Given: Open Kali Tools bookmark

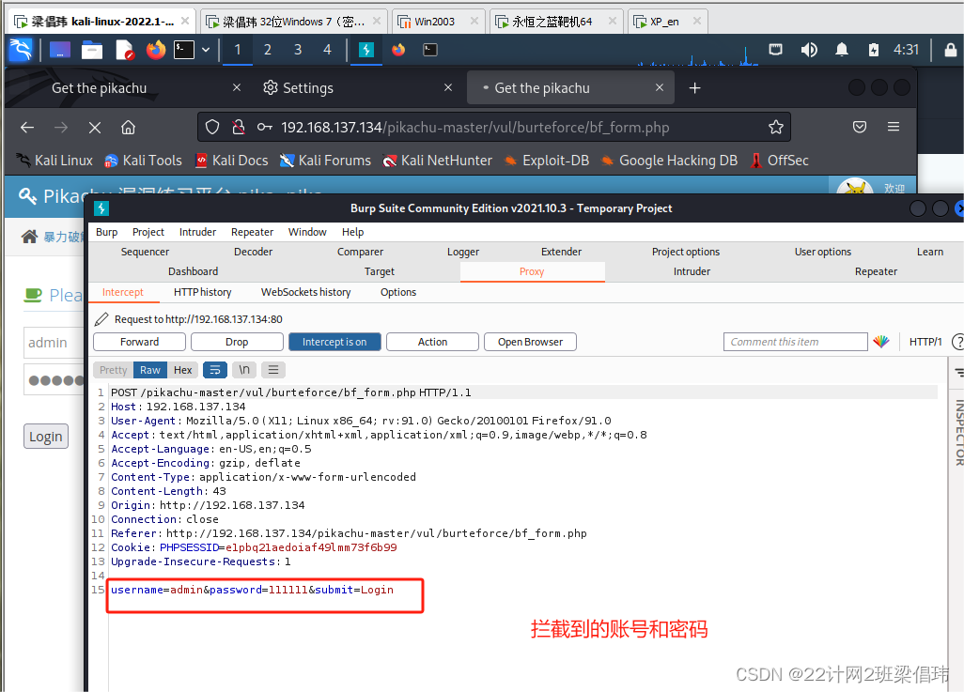Looking at the screenshot, I should (x=143, y=161).
